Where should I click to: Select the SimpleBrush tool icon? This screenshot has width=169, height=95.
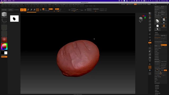point(164,26)
